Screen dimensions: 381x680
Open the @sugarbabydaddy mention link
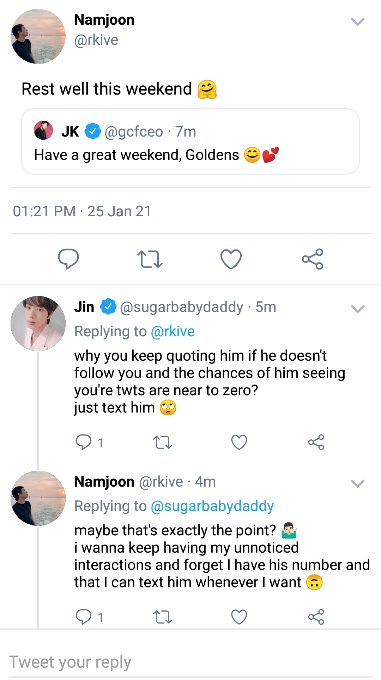[x=212, y=506]
